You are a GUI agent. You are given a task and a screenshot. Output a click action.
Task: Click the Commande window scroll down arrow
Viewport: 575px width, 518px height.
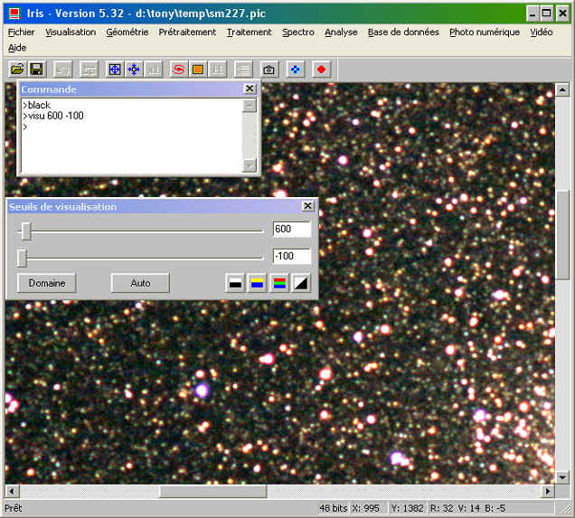tap(250, 165)
